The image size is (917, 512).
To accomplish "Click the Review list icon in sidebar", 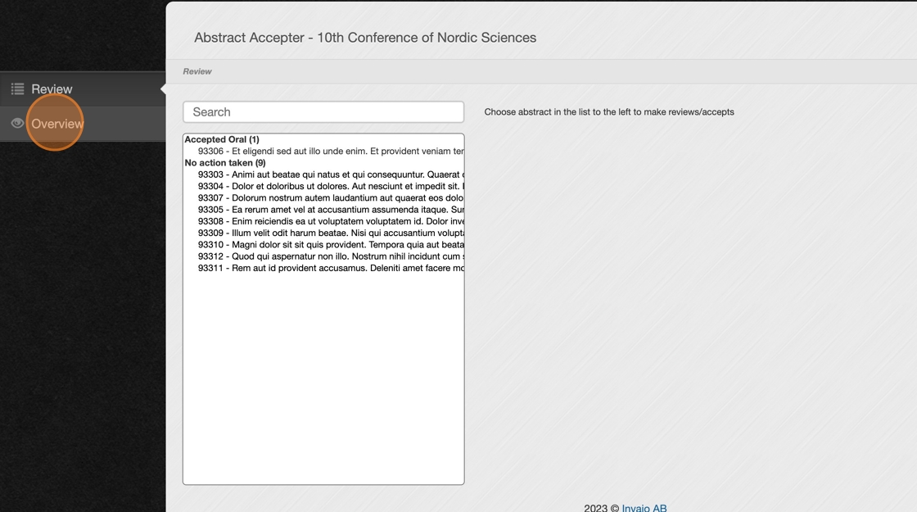I will pyautogui.click(x=17, y=89).
